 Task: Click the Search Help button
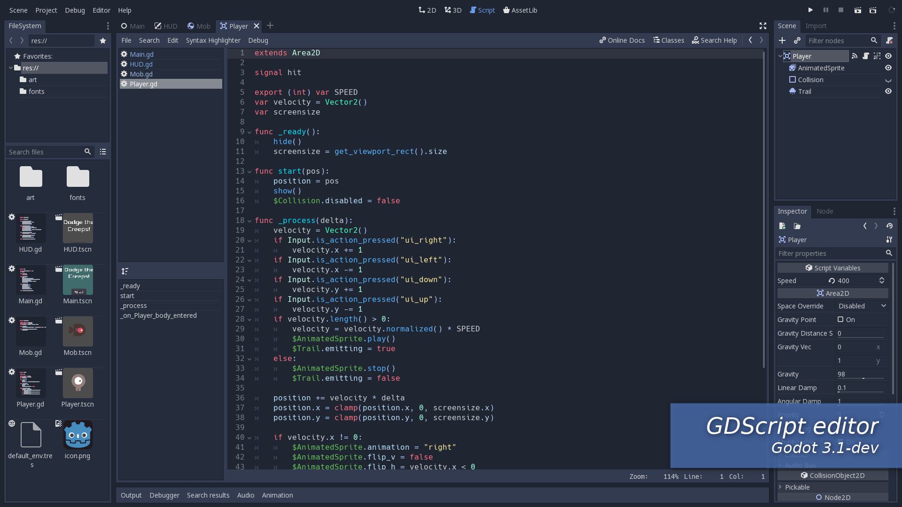pyautogui.click(x=714, y=40)
